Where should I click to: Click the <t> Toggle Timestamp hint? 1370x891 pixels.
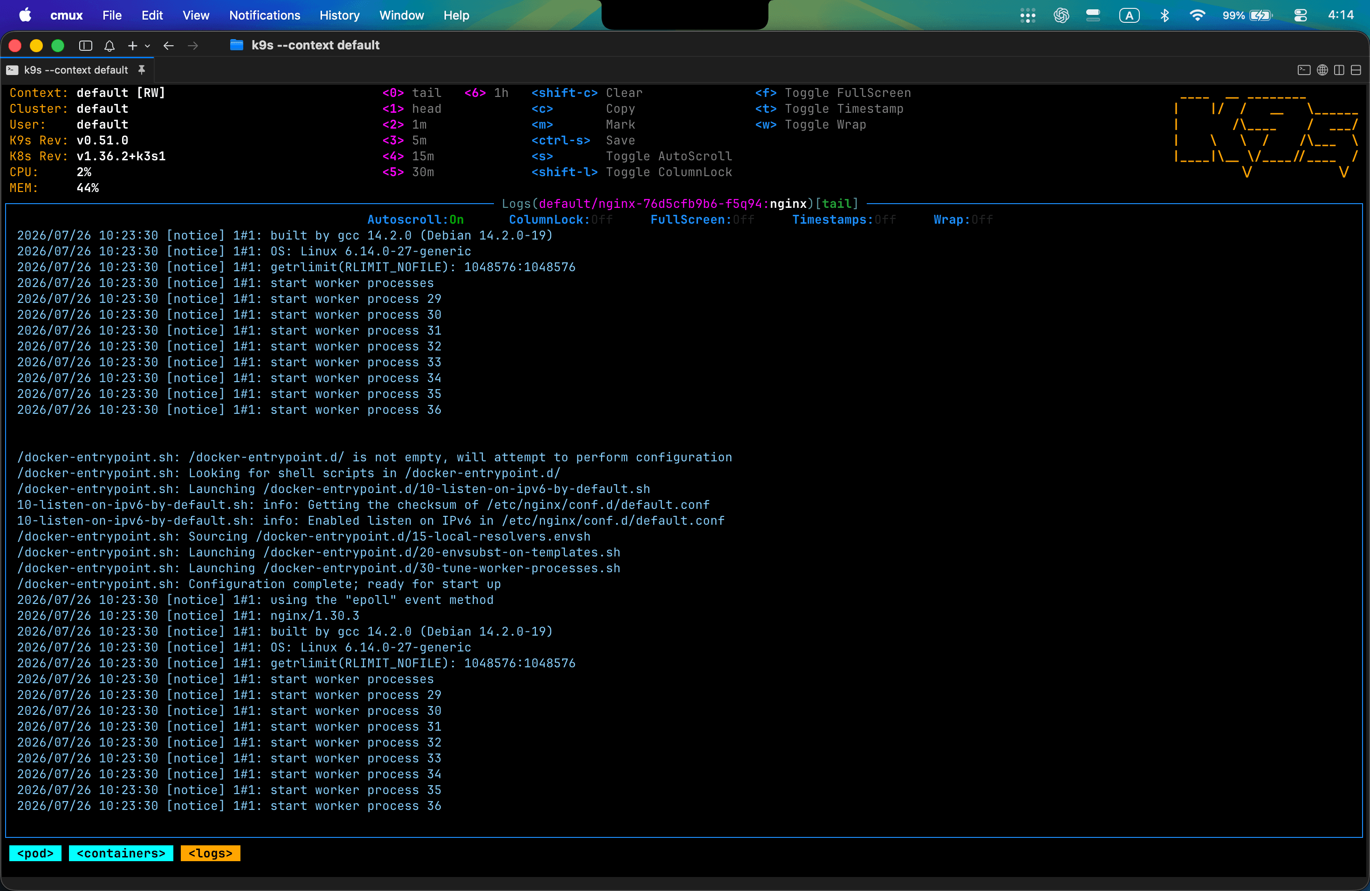click(x=829, y=108)
